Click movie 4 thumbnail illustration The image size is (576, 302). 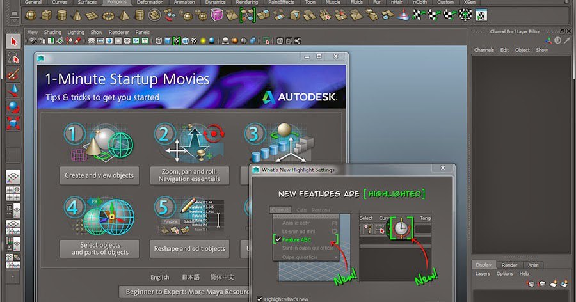(x=99, y=216)
